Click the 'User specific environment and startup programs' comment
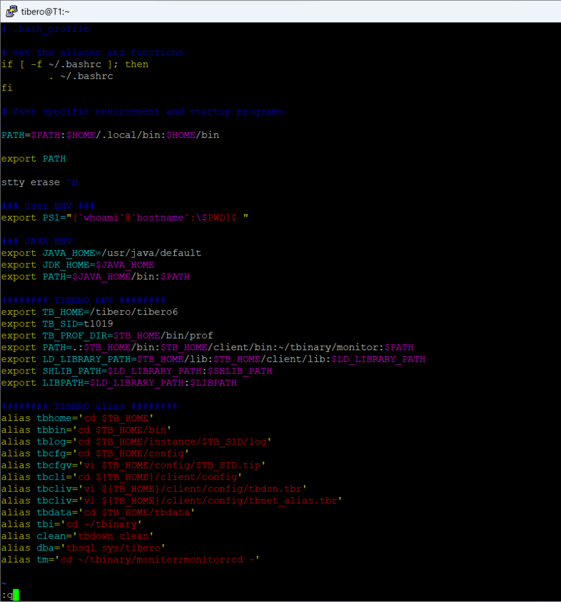Image resolution: width=561 pixels, height=602 pixels. tap(143, 112)
